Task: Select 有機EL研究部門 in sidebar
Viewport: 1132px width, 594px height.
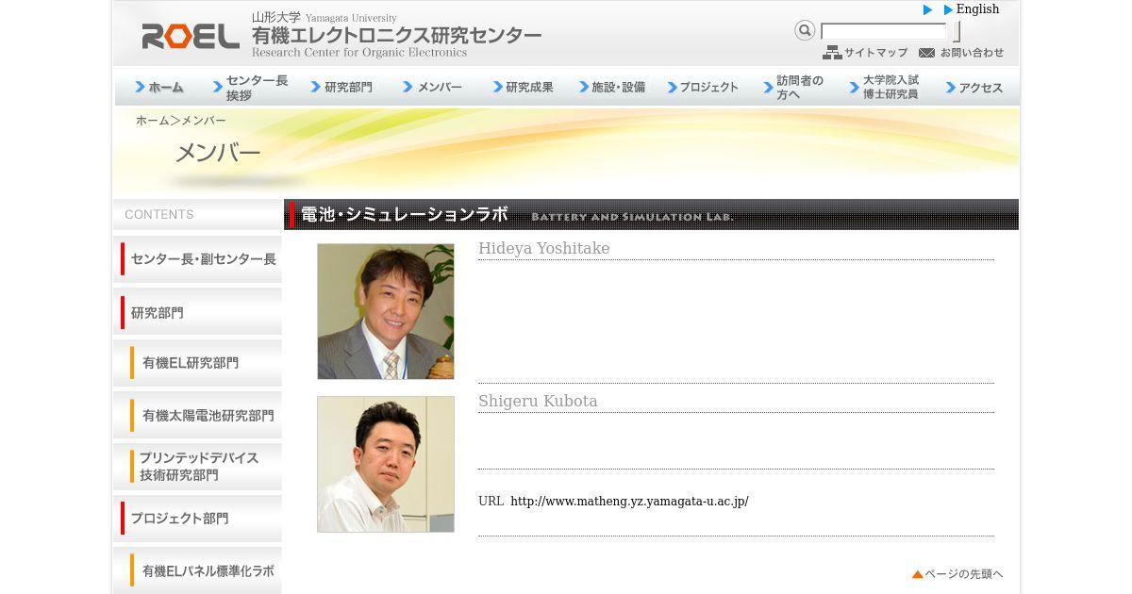Action: [x=198, y=362]
